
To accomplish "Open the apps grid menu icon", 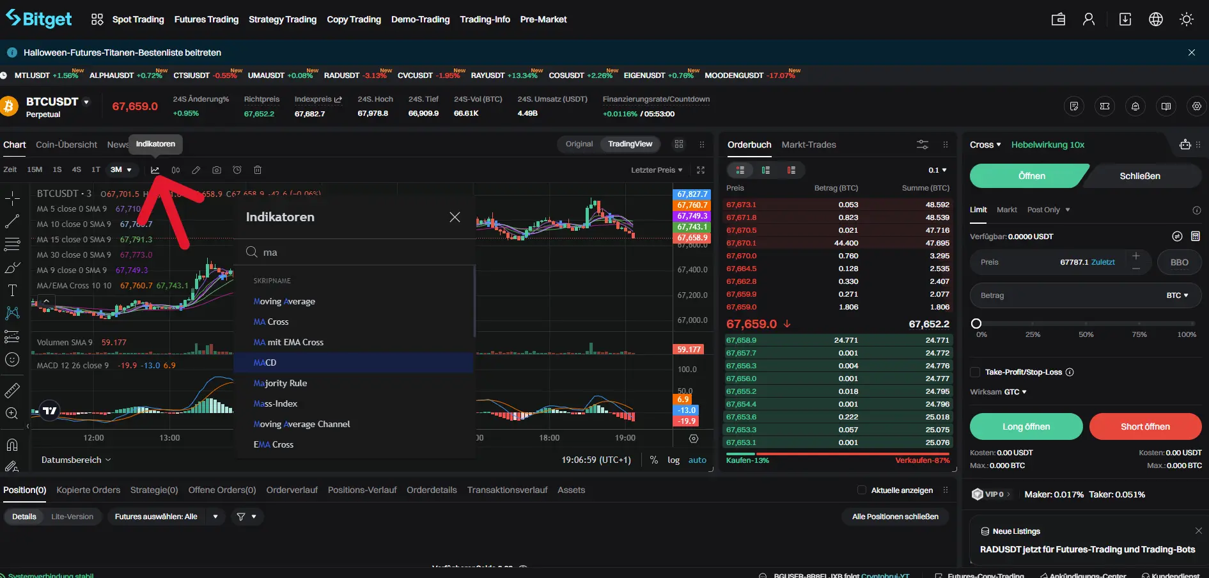I will tap(97, 19).
